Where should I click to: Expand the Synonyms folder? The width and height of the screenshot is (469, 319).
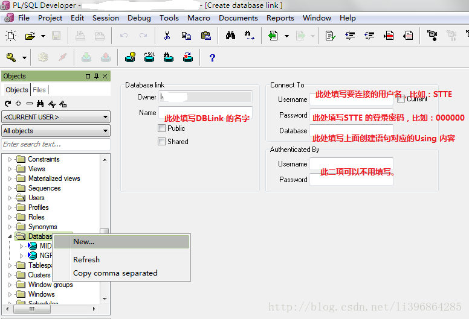coord(10,227)
